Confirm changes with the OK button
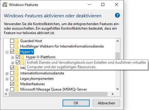Screen dimensions: 149x110 (x=76, y=103)
